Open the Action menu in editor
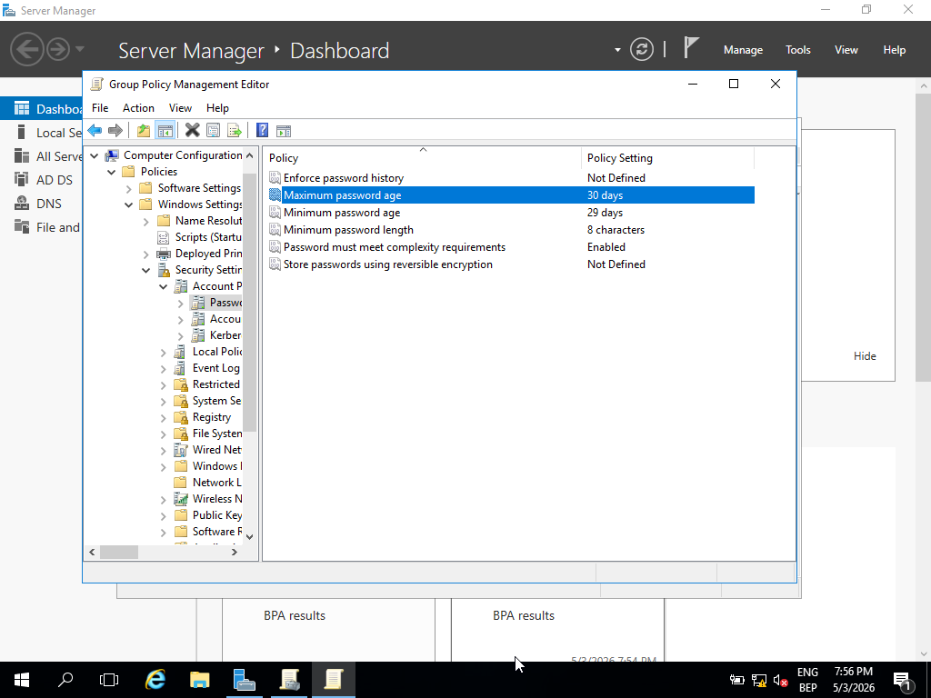Image resolution: width=931 pixels, height=698 pixels. [138, 108]
